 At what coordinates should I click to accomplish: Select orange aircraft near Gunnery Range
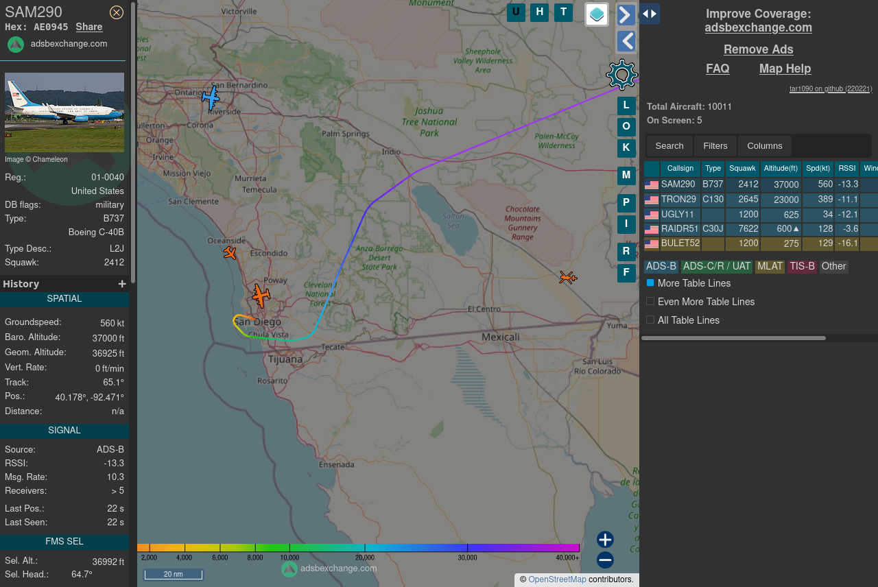(x=567, y=278)
